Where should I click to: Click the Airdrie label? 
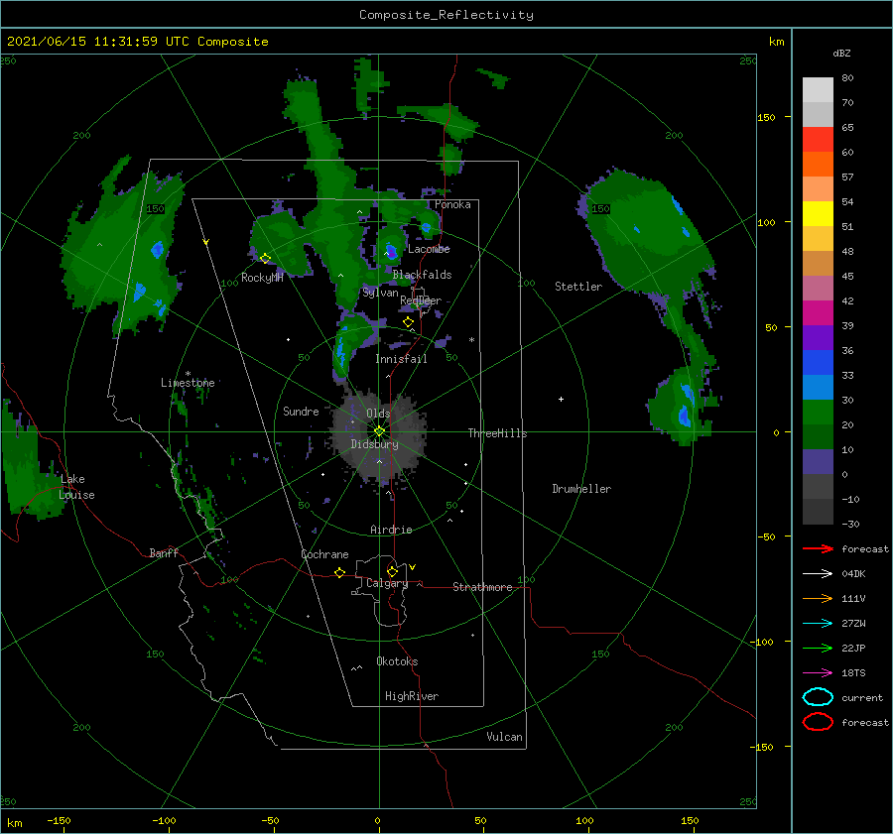(391, 530)
